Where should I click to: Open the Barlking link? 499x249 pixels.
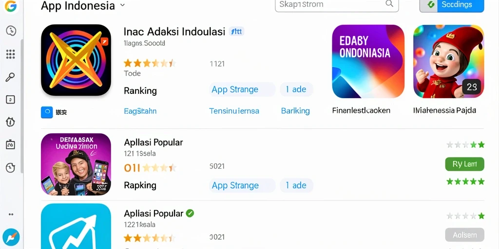point(295,111)
